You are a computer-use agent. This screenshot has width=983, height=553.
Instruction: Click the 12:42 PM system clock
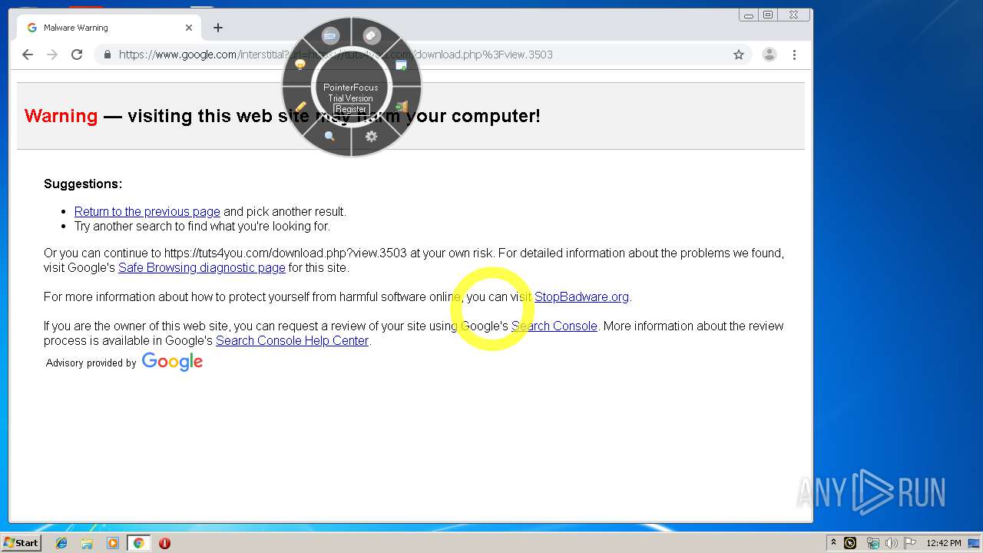[943, 543]
